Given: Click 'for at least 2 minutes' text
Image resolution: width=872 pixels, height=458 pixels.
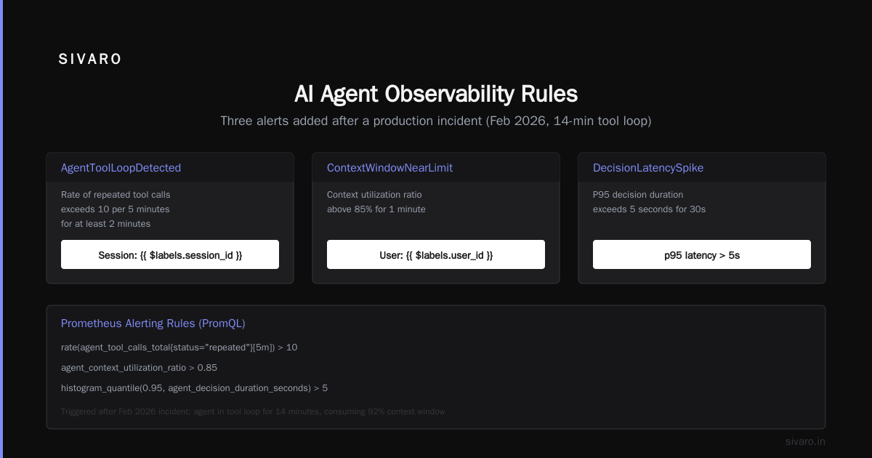Looking at the screenshot, I should click(x=105, y=224).
